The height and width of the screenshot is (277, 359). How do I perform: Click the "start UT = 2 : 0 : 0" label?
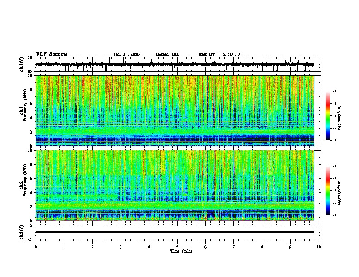click(x=219, y=54)
